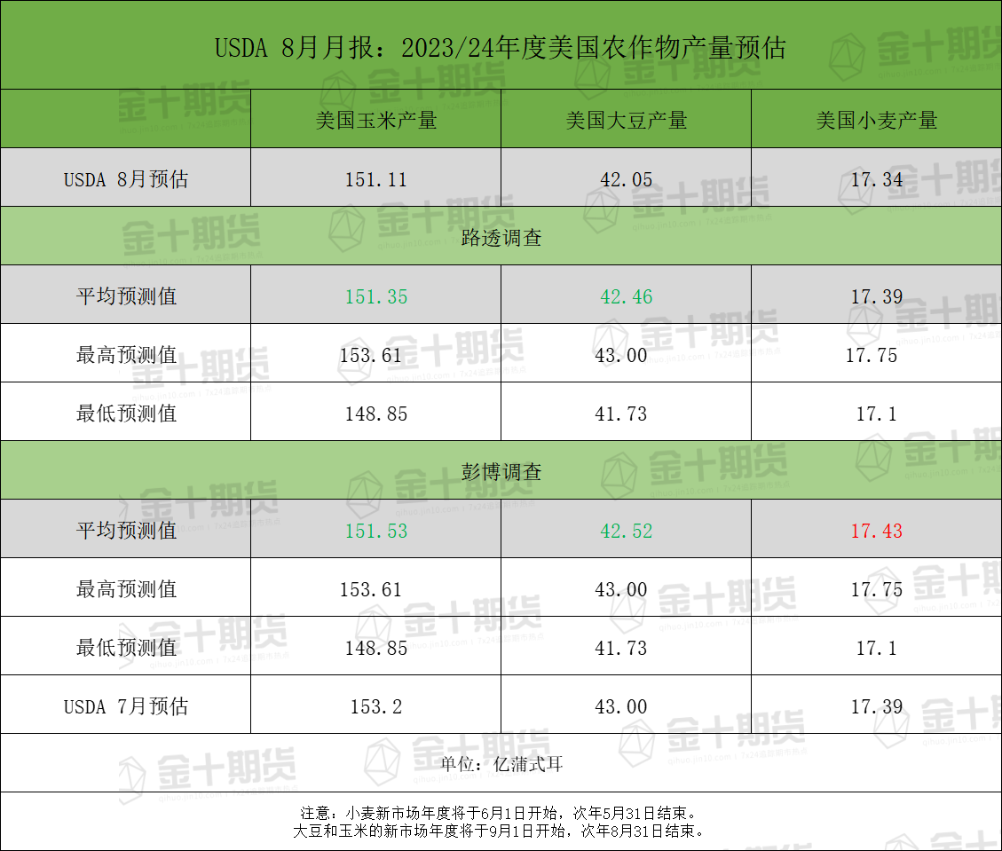Select soybean value 41.73 in 彭博 lowest row
Screen dimensions: 1002x851
pos(621,649)
